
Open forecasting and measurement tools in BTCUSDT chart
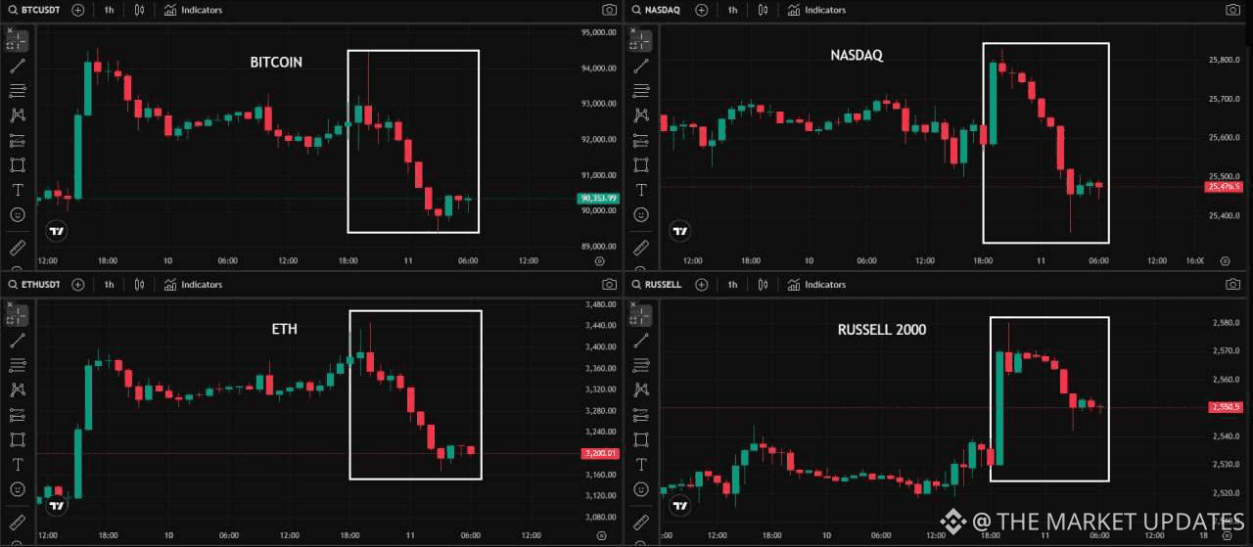(18, 140)
